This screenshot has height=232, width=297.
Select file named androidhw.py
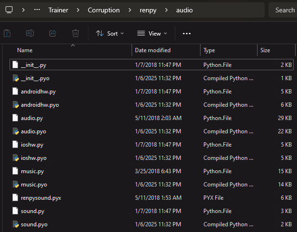tap(38, 92)
